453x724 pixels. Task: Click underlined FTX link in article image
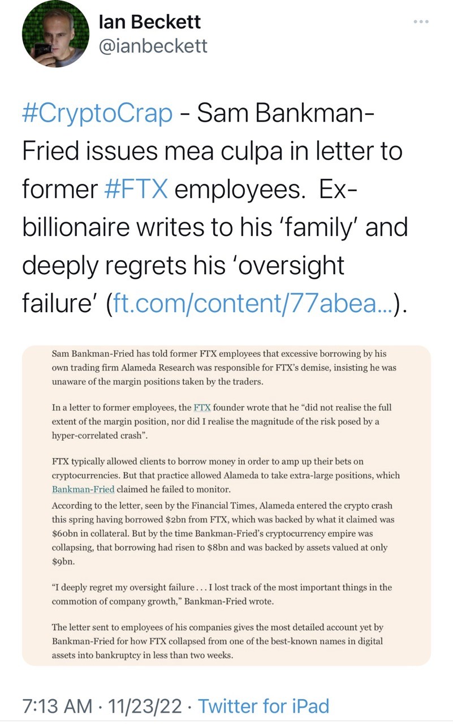tap(202, 407)
